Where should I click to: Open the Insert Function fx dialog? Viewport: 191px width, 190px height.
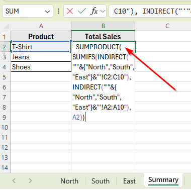(x=94, y=11)
